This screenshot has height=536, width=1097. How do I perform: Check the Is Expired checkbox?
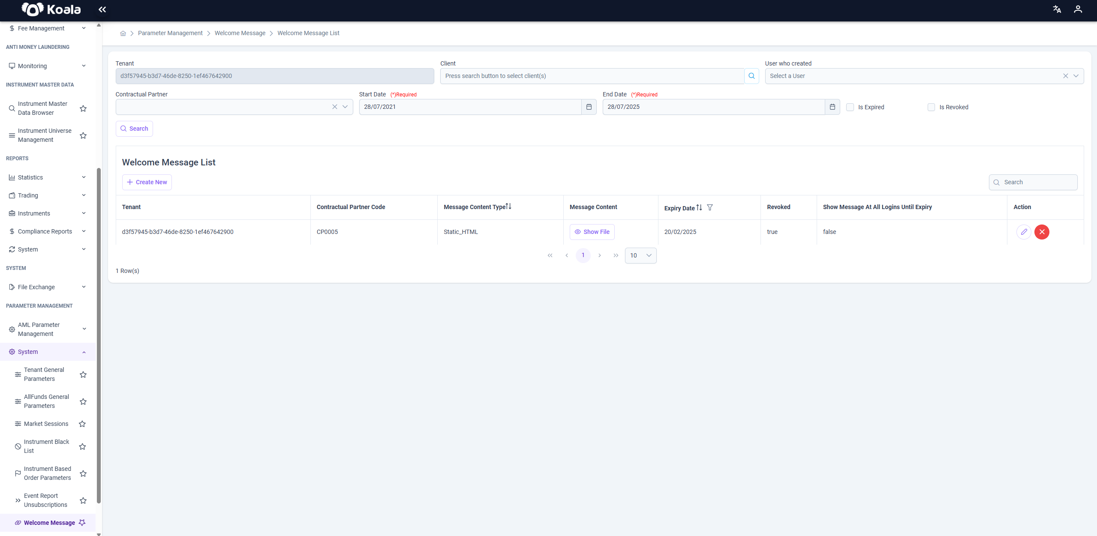(850, 107)
